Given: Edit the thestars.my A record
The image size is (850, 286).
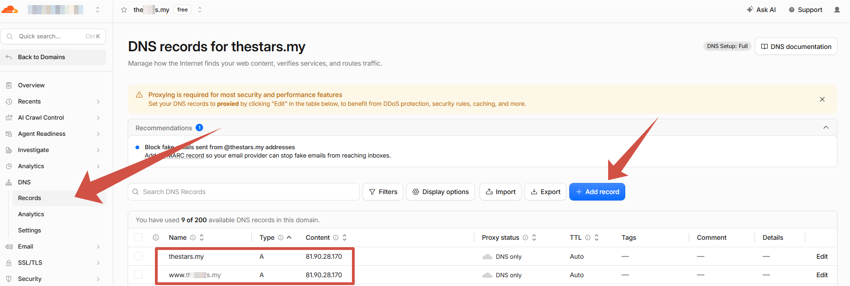Looking at the screenshot, I should (822, 256).
